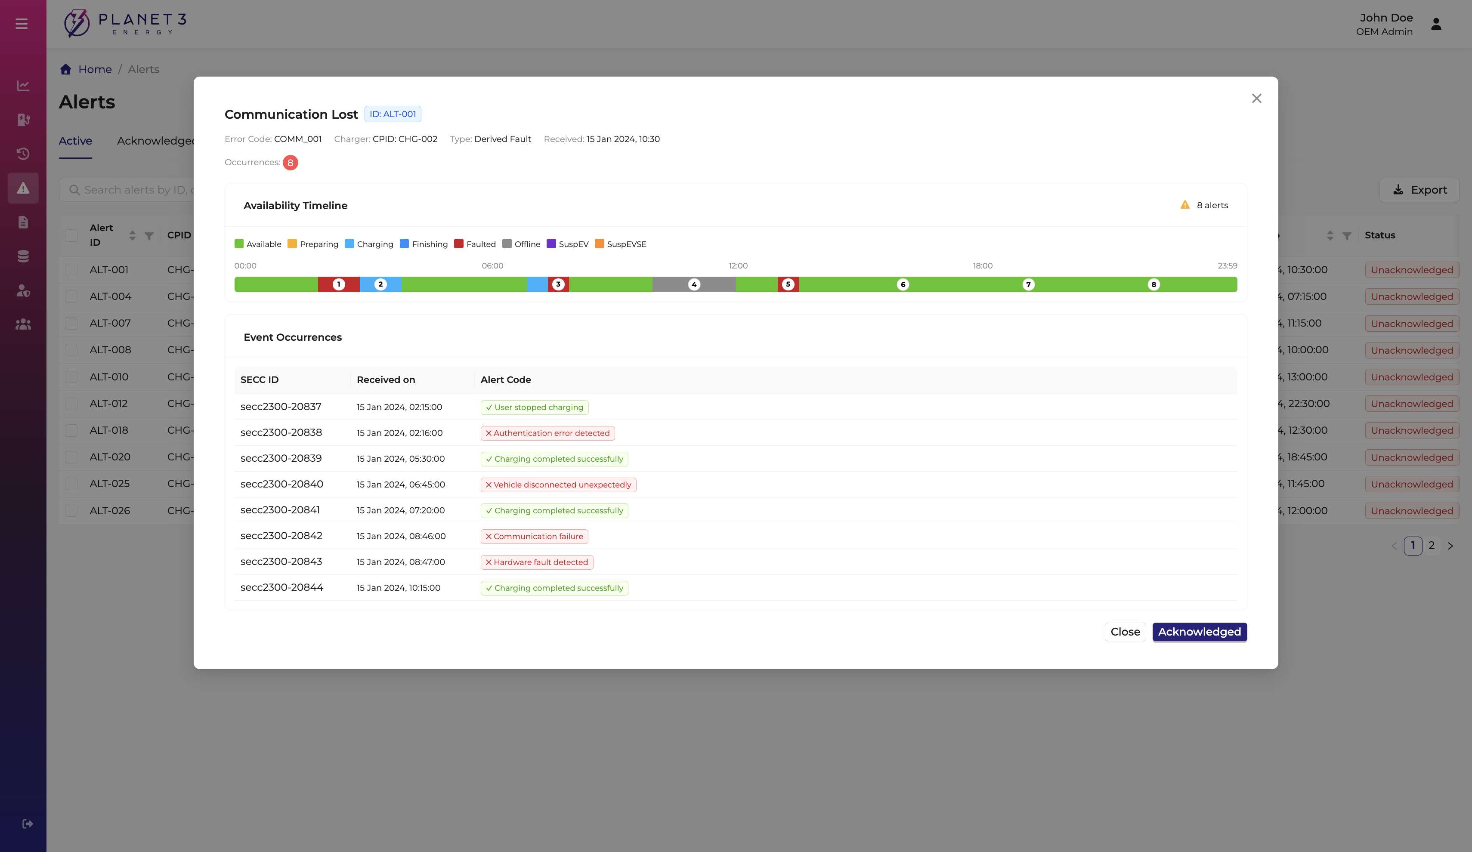Open the user shield sidebar icon
1472x852 pixels.
coord(23,290)
